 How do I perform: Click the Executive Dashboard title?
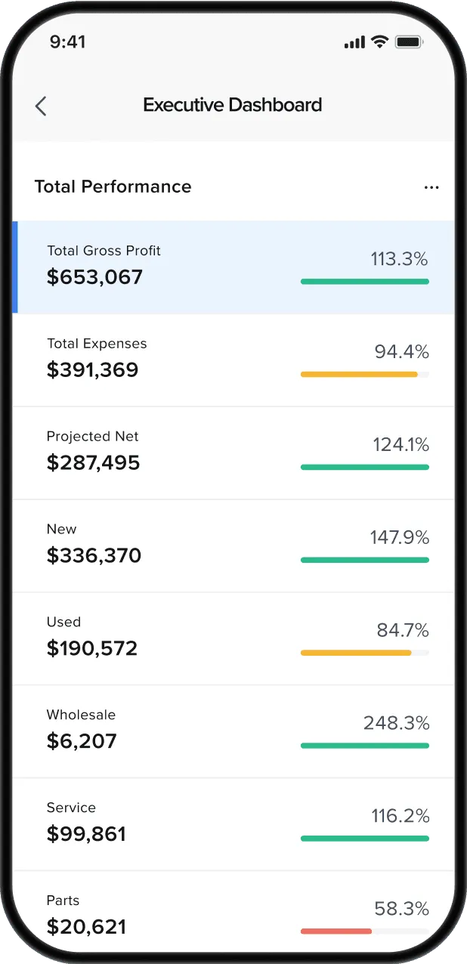pos(233,105)
